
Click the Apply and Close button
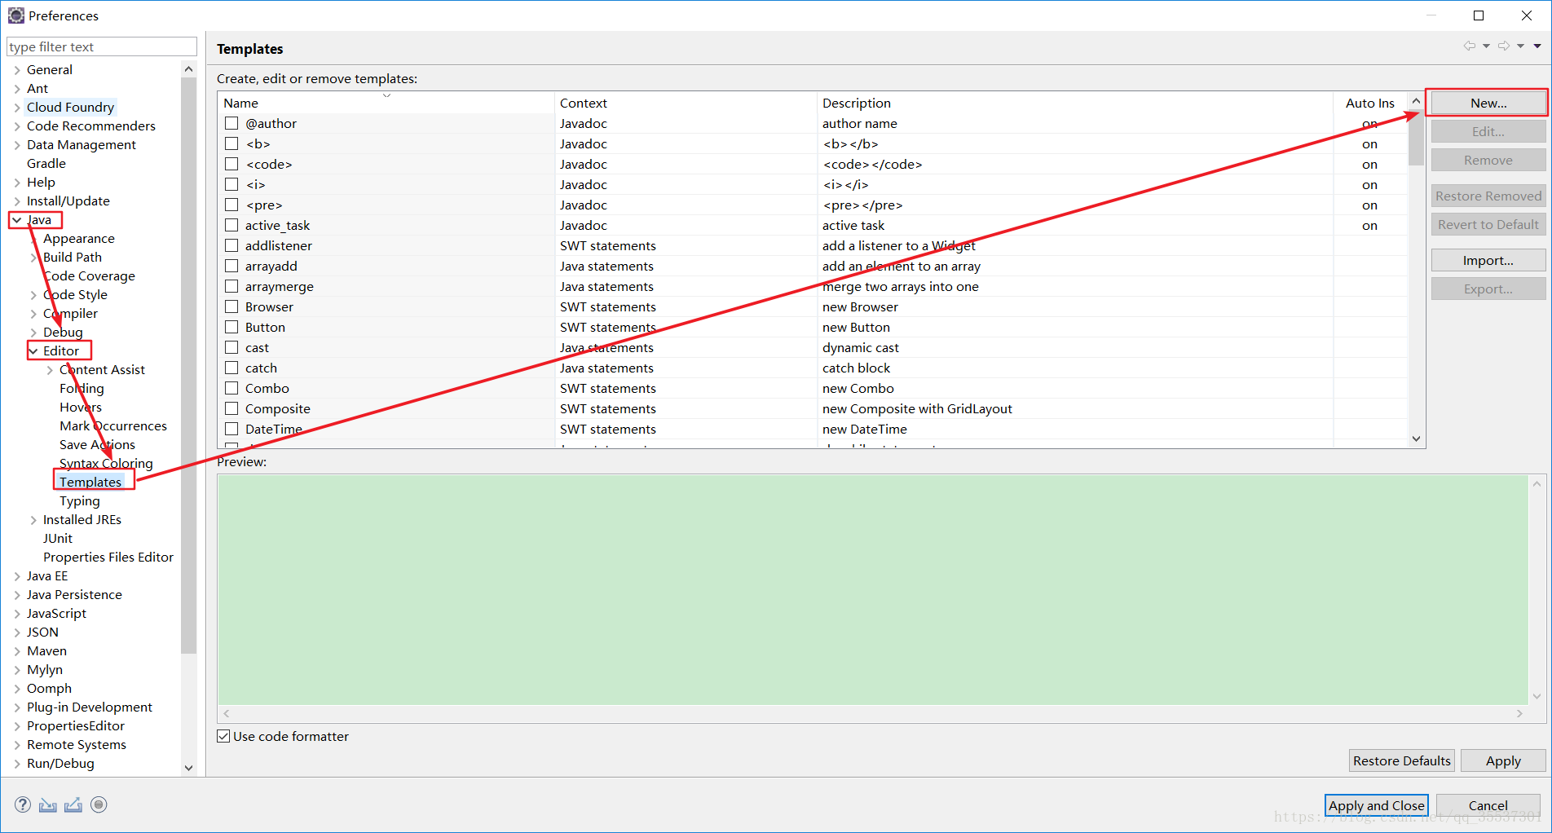(x=1377, y=805)
